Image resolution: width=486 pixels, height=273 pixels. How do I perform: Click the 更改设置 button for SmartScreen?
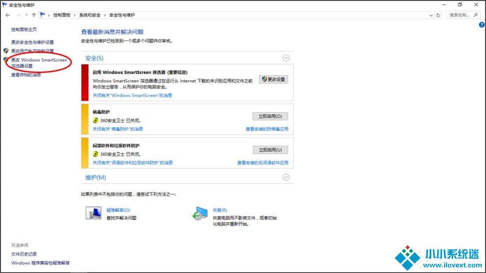(273, 80)
